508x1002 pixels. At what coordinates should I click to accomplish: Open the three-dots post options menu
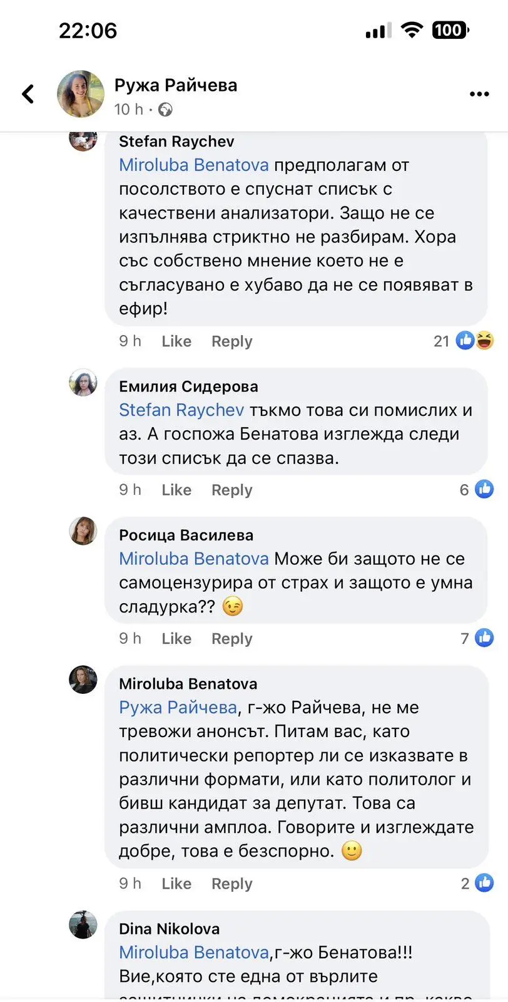(x=479, y=94)
